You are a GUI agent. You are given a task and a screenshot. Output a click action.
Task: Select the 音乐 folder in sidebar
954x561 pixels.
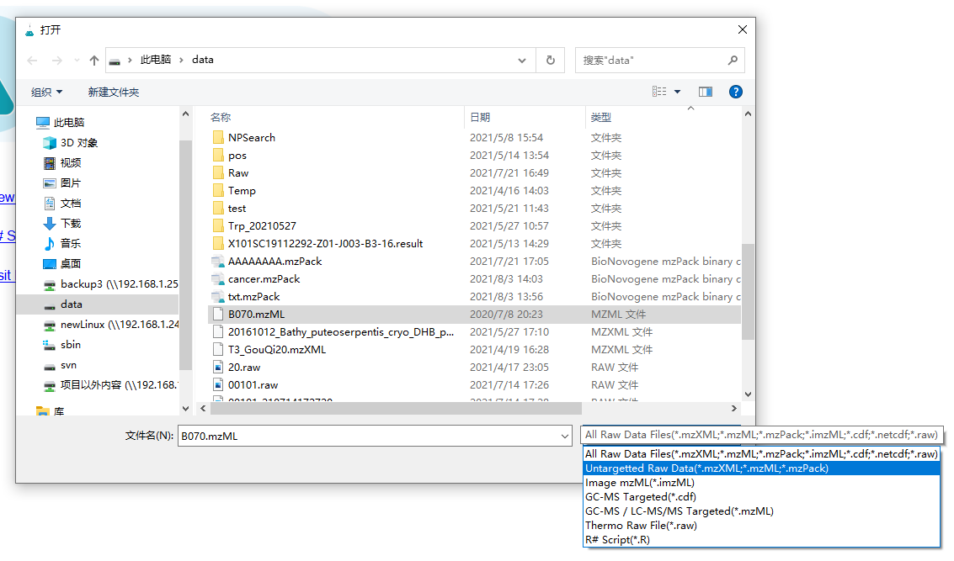tap(71, 244)
